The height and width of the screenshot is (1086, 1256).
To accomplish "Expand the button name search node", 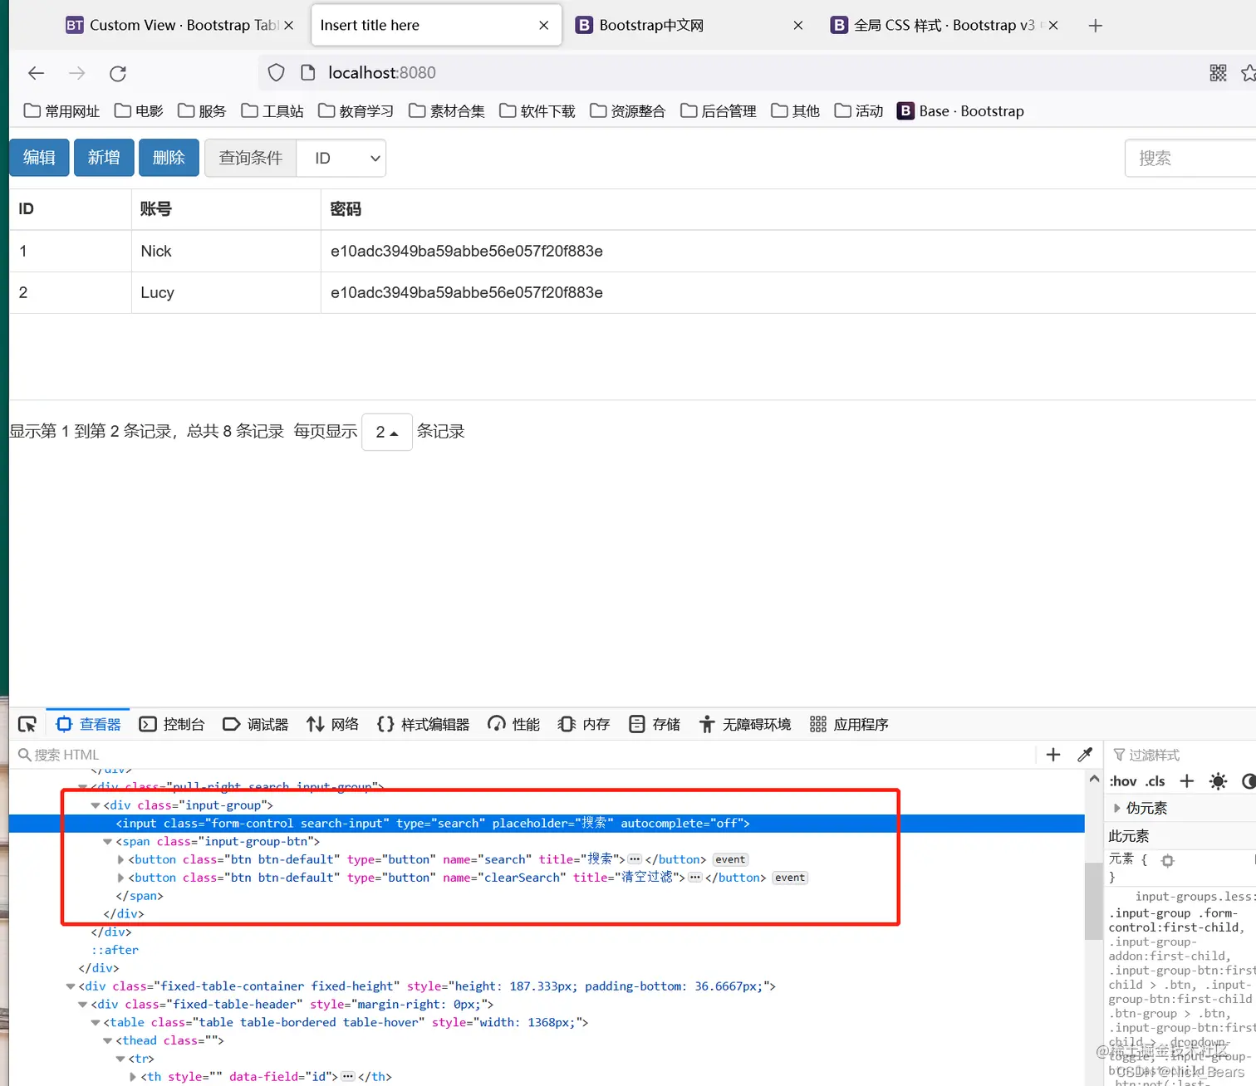I will pyautogui.click(x=121, y=860).
